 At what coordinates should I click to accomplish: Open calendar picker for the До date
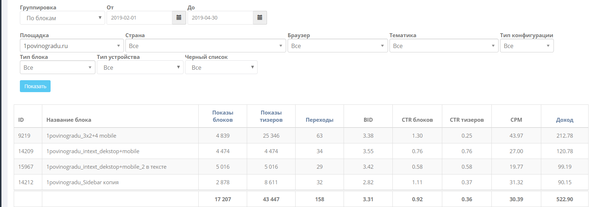(260, 18)
